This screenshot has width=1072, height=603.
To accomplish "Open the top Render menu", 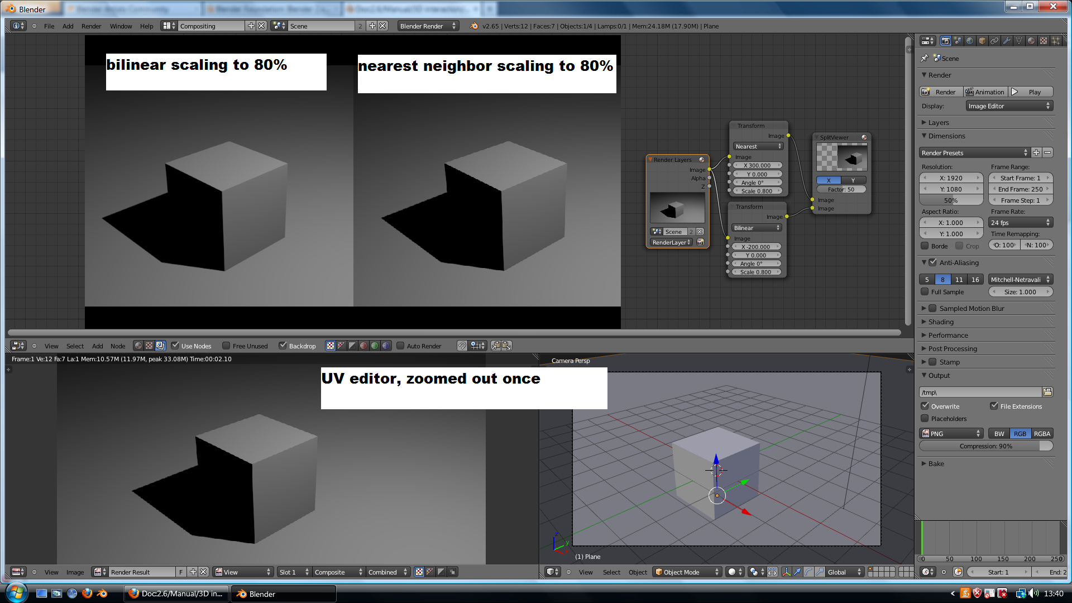I will coord(91,26).
